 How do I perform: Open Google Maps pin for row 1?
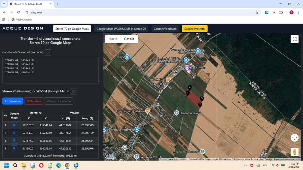[x=14, y=125]
